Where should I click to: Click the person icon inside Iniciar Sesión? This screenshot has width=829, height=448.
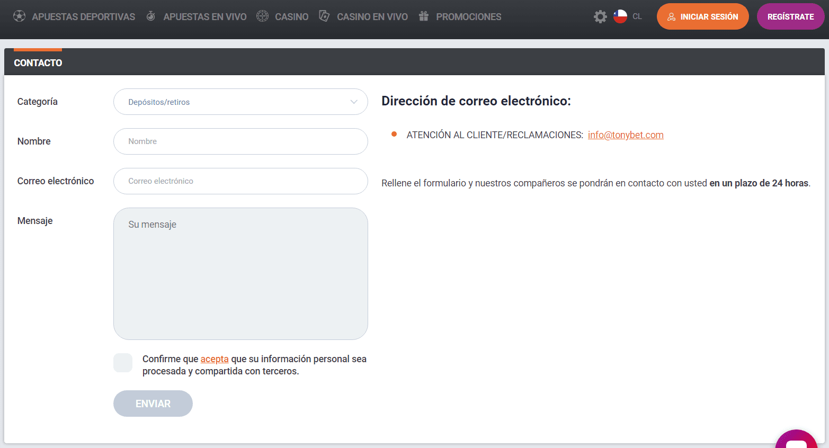(672, 16)
